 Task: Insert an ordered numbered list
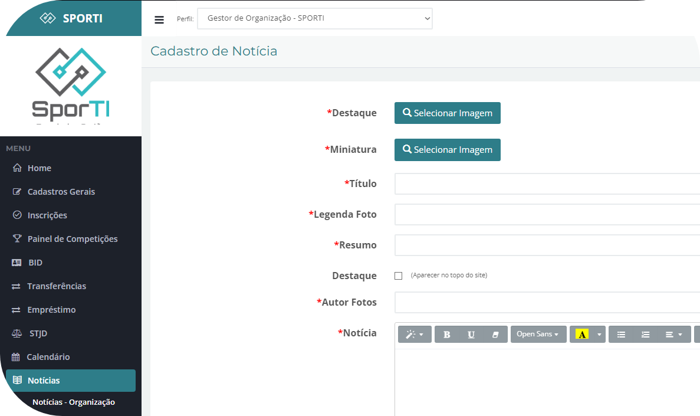[645, 335]
